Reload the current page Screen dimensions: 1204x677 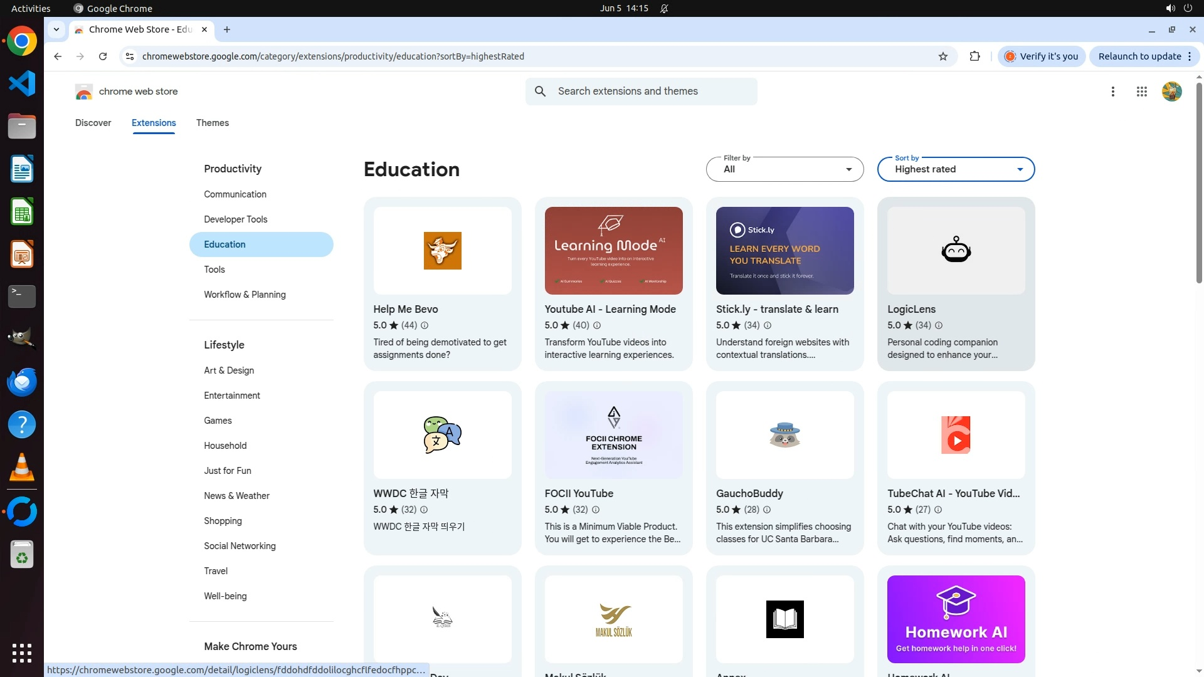point(103,56)
